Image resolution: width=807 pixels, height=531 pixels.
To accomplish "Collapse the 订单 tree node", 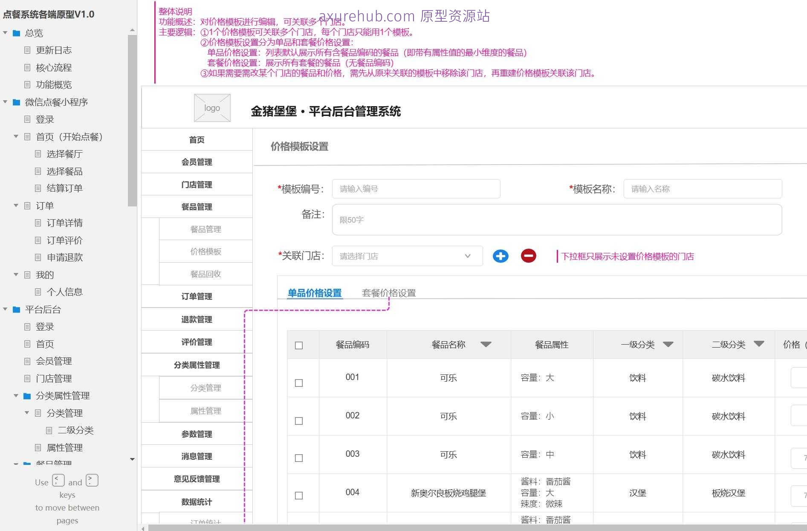I will 16,206.
